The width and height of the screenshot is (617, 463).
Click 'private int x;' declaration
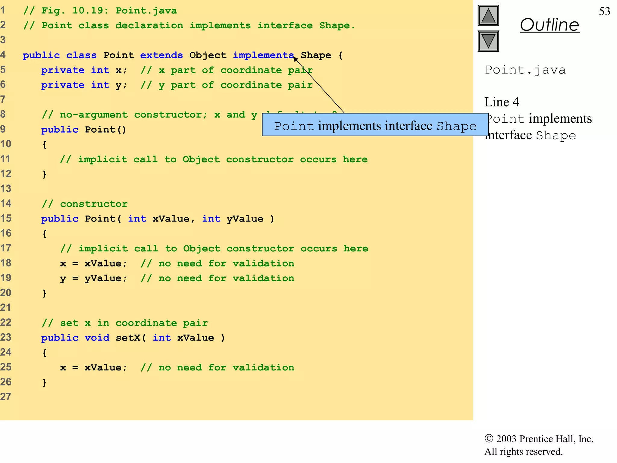[x=84, y=70]
